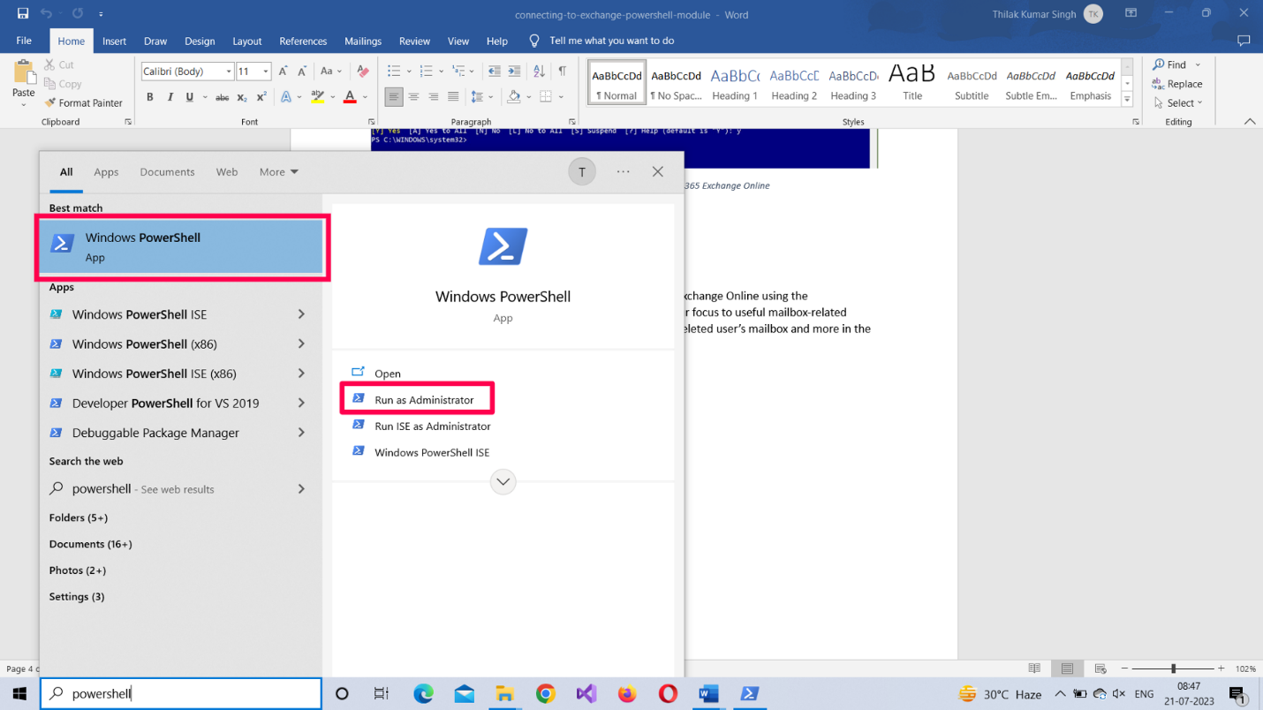Click Run as Administrator
Screen dimensions: 1263x710
pos(424,400)
